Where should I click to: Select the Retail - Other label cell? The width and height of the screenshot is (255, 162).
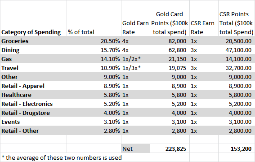click(x=33, y=131)
